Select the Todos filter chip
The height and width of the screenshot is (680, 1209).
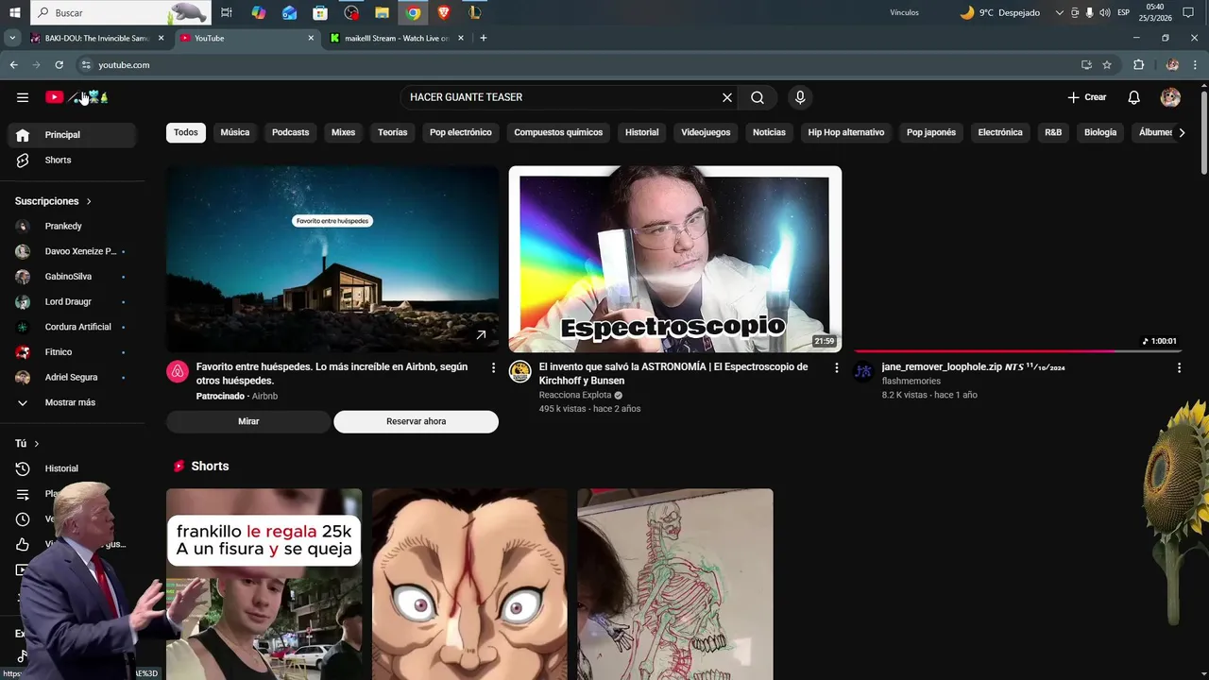[x=186, y=132]
